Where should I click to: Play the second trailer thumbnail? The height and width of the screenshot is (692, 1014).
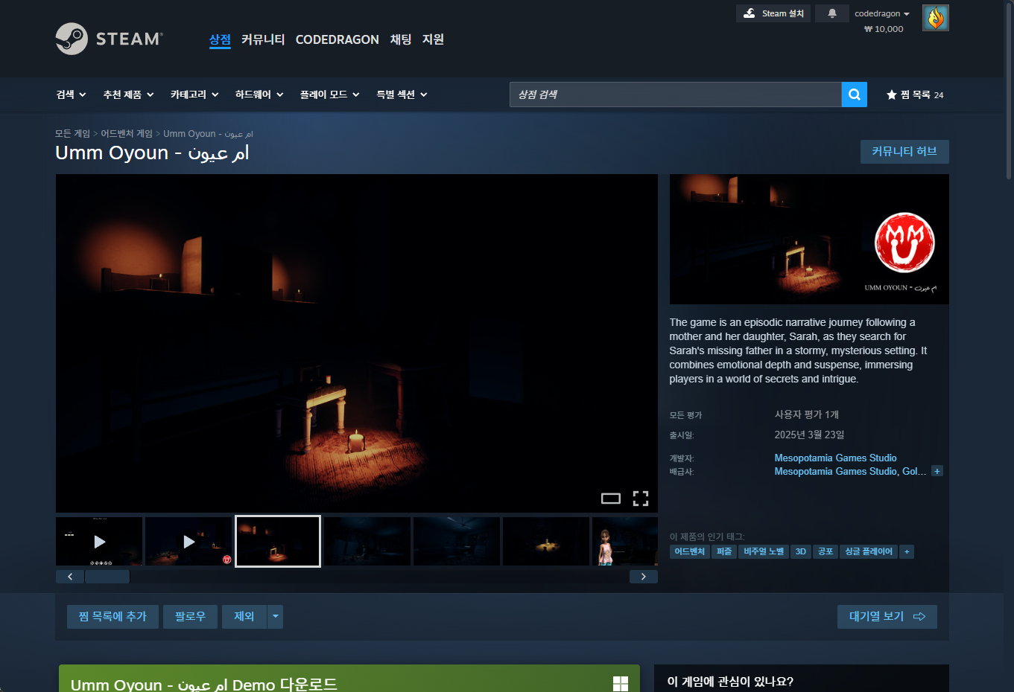coord(188,541)
